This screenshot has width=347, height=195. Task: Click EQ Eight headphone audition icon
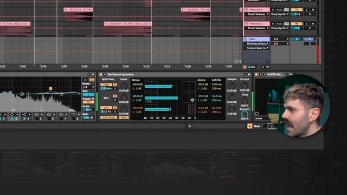(86, 80)
